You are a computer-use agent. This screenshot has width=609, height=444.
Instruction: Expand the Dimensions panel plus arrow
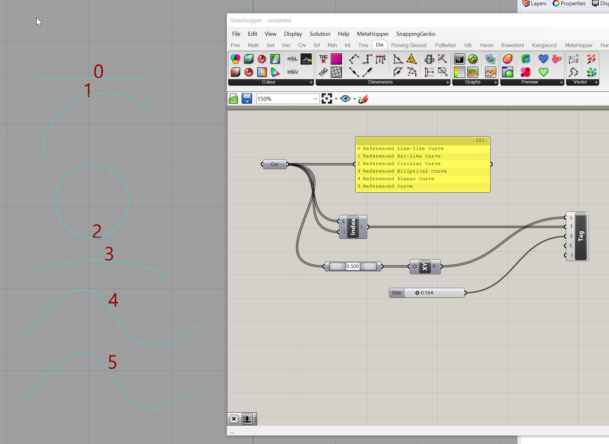(x=447, y=82)
